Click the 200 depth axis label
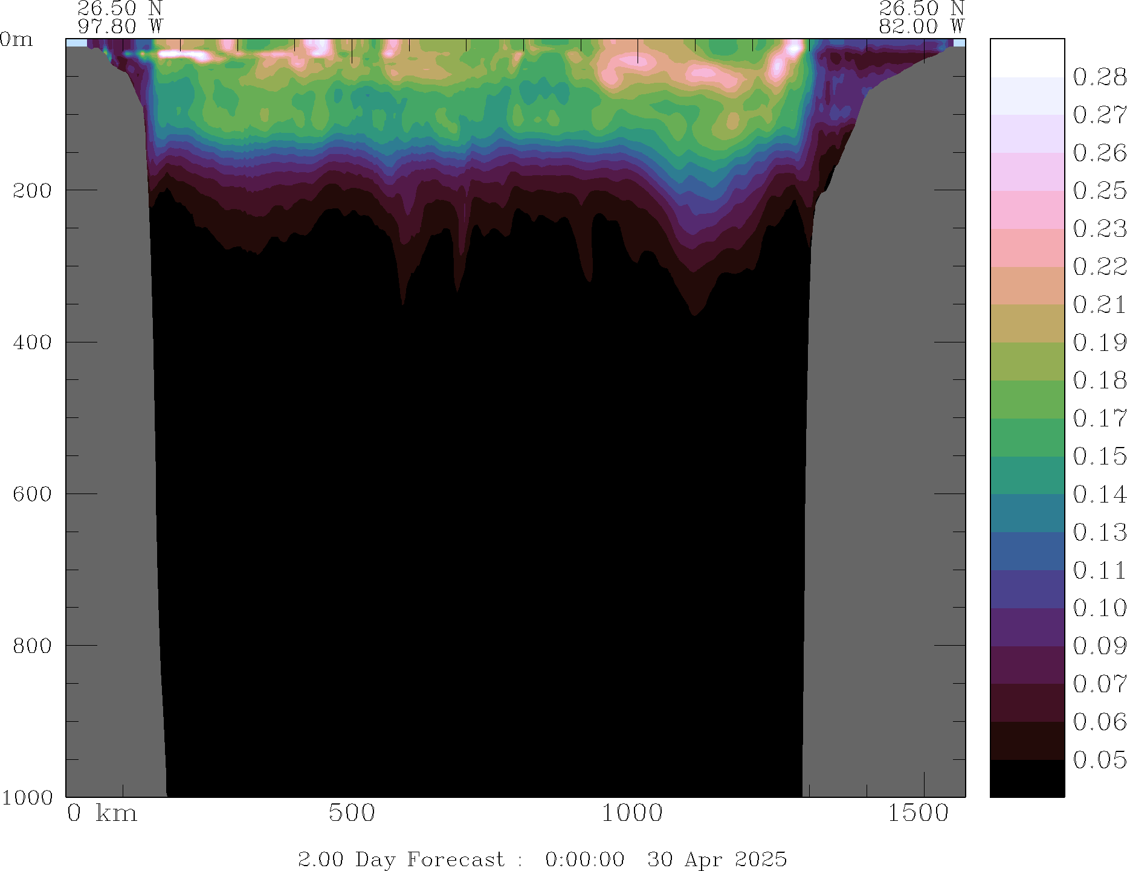Image resolution: width=1127 pixels, height=871 pixels. coord(32,191)
